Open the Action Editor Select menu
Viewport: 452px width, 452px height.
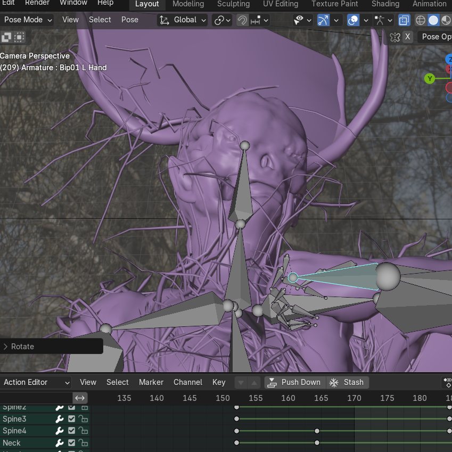click(117, 382)
